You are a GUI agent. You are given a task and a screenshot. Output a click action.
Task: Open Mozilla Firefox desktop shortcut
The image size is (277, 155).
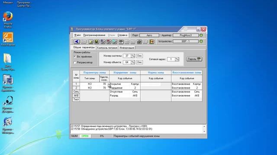(x=8, y=19)
